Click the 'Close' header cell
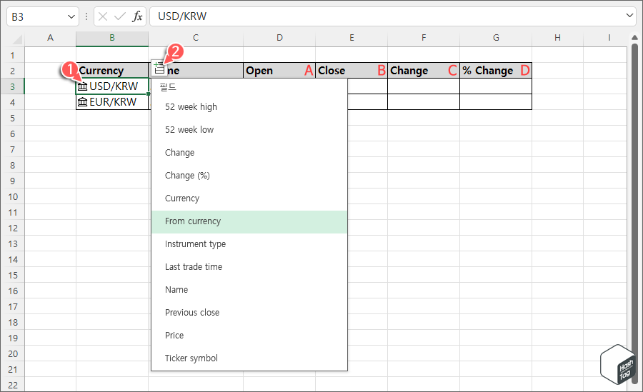 (352, 71)
